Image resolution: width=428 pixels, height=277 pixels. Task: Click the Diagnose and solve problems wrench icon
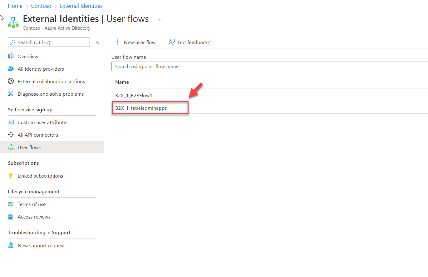11,94
